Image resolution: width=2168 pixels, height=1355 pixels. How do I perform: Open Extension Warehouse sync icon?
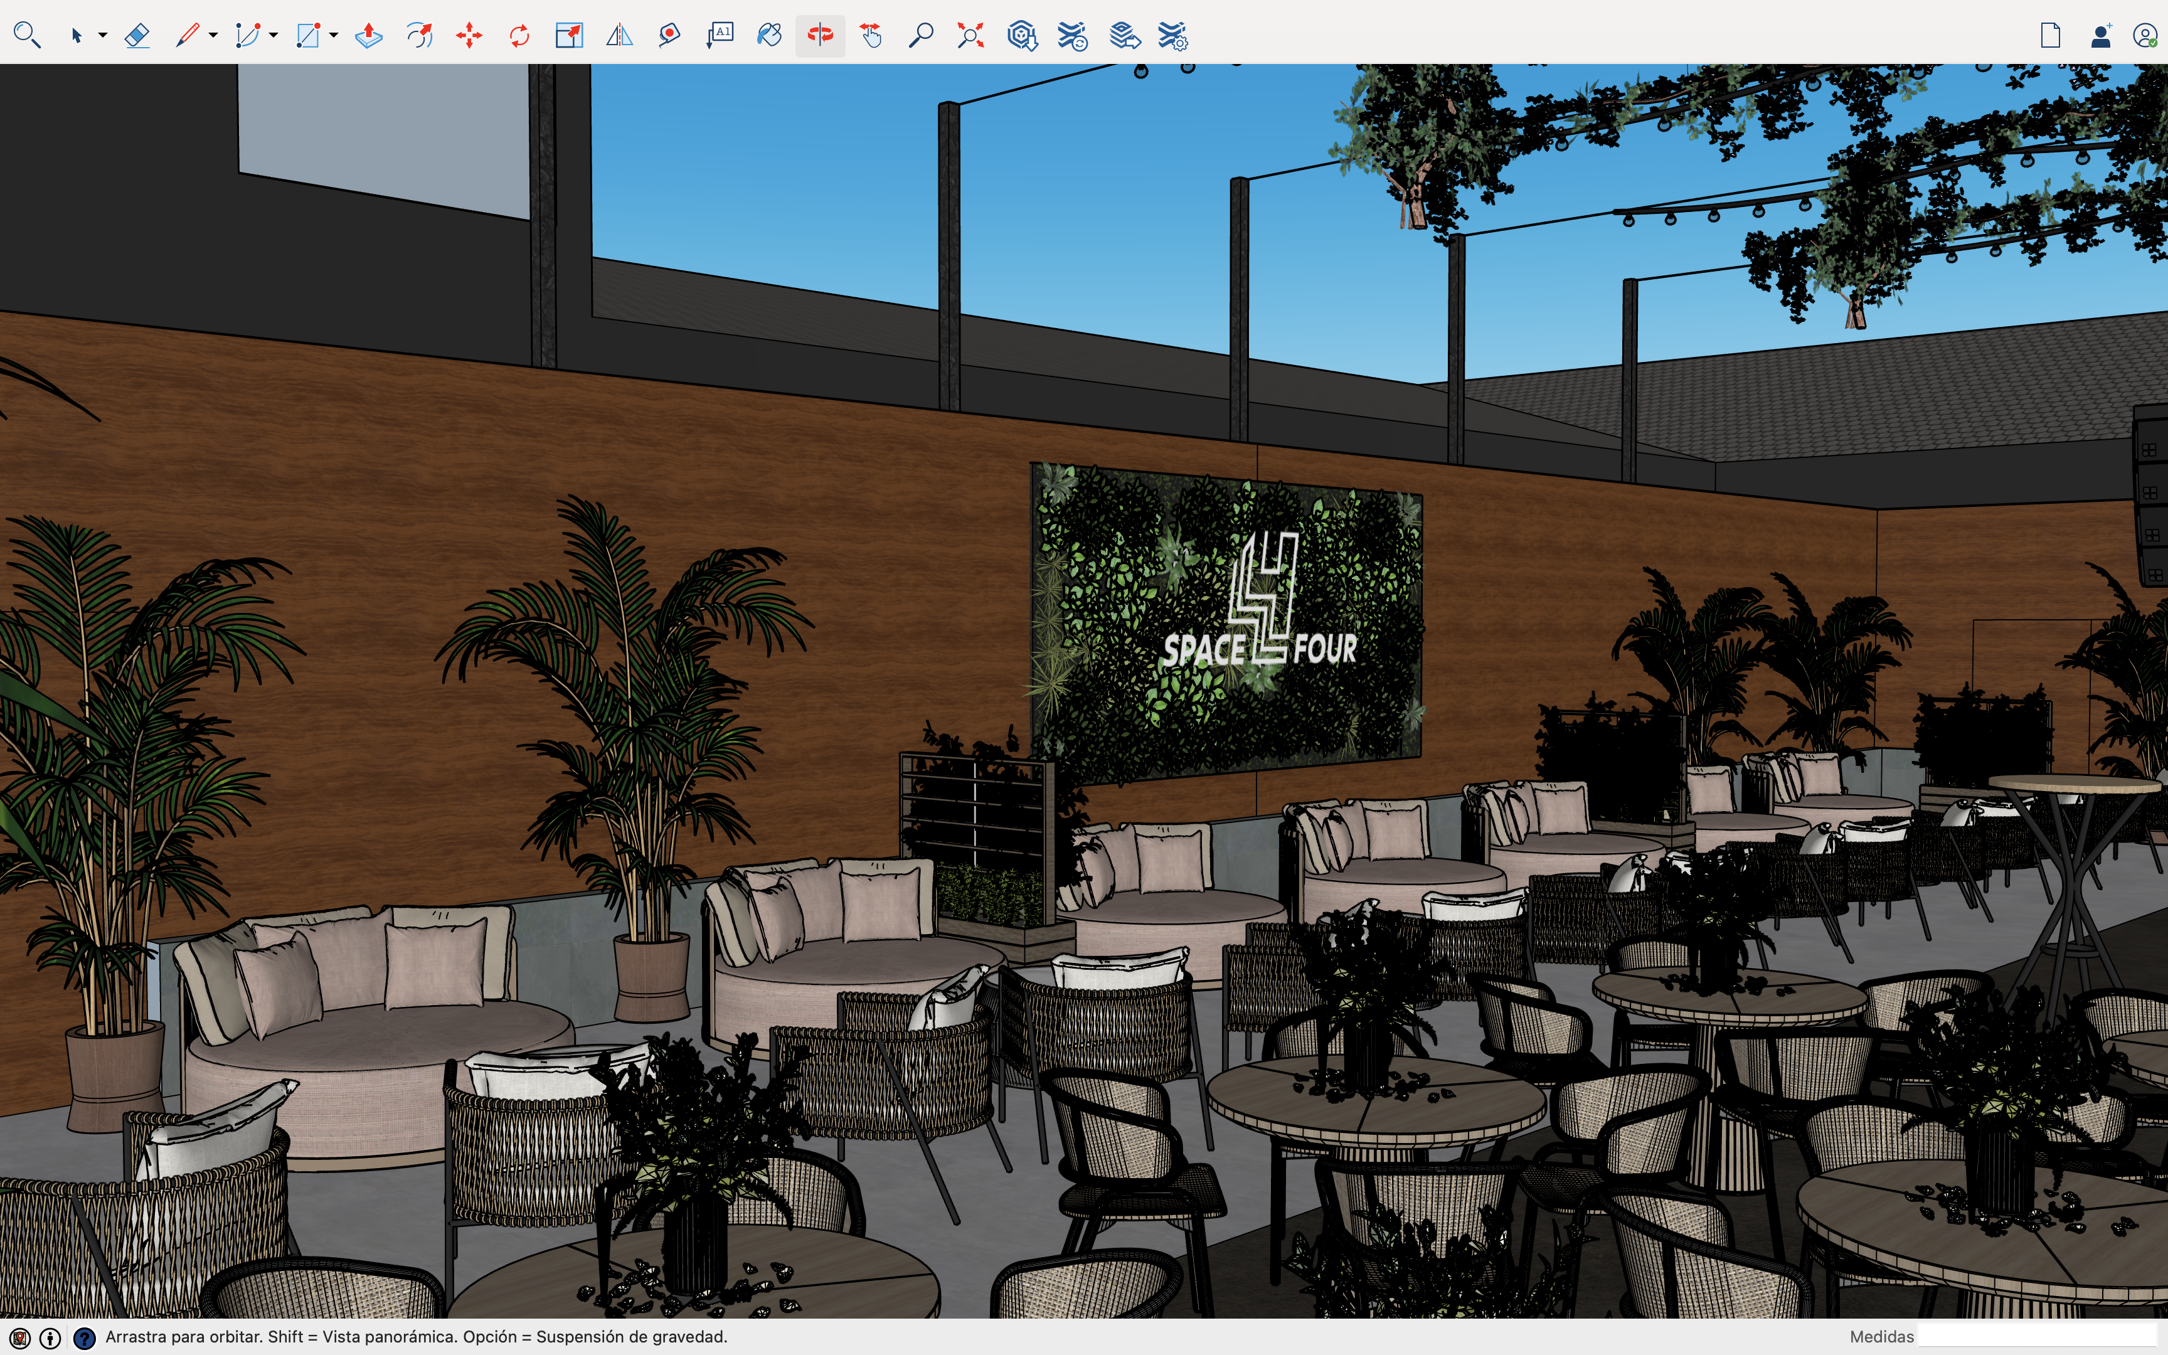point(1072,36)
